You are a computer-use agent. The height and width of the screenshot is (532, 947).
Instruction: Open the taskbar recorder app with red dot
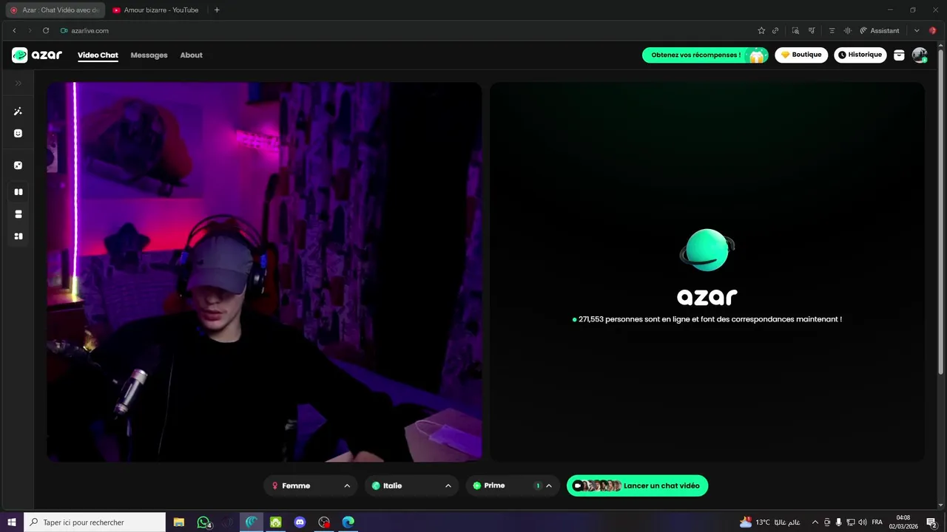point(324,522)
